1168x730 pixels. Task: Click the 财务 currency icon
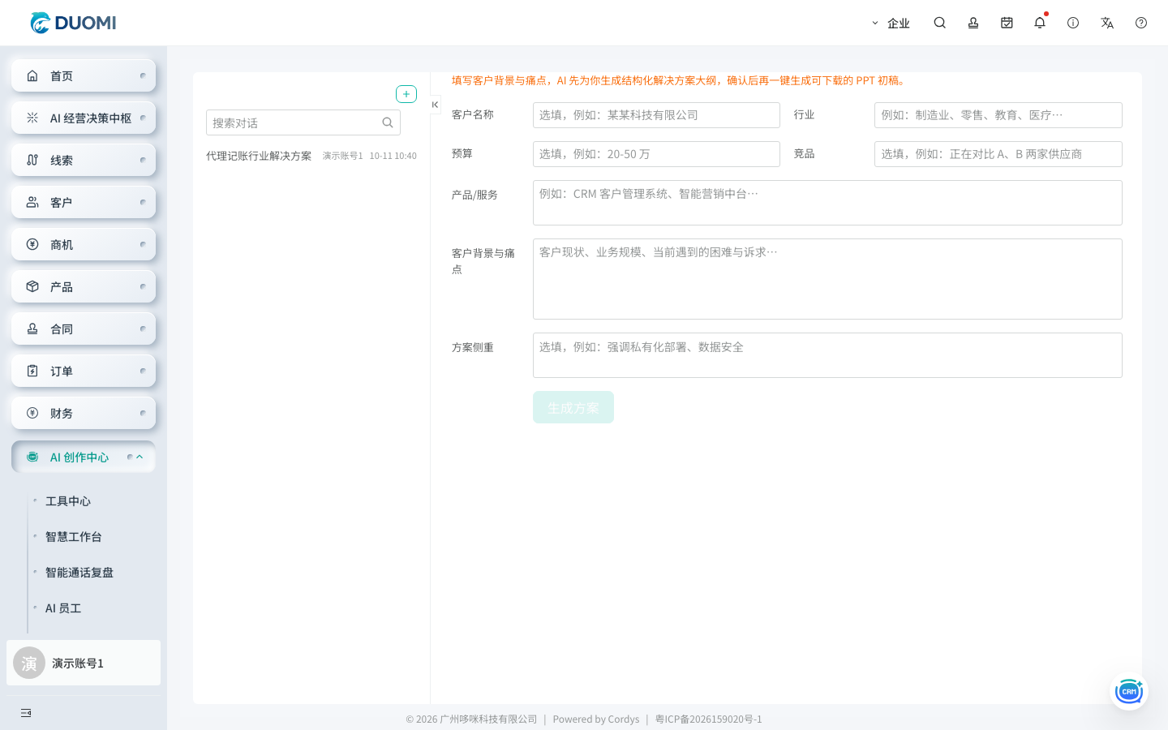tap(32, 413)
